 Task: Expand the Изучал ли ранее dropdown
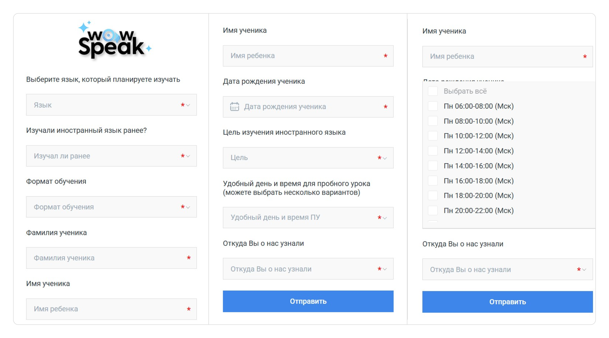pos(111,156)
